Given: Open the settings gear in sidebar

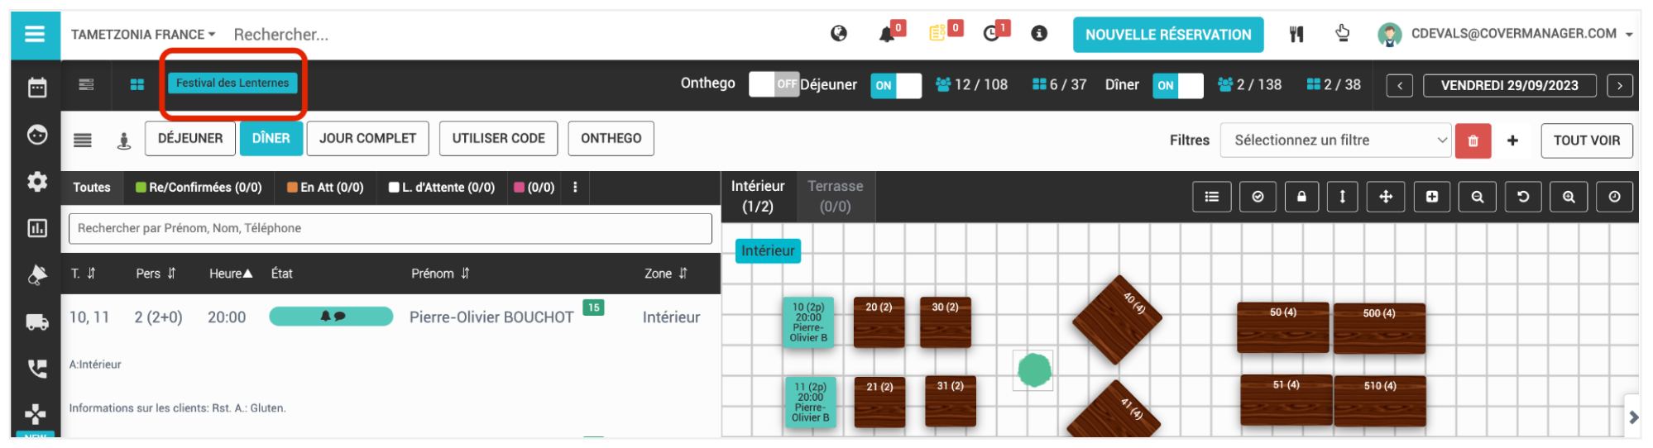Looking at the screenshot, I should [37, 181].
